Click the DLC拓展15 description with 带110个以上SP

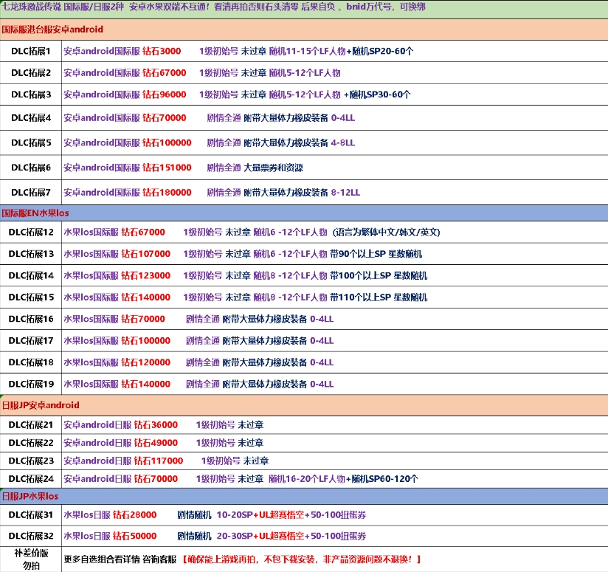pyautogui.click(x=245, y=297)
